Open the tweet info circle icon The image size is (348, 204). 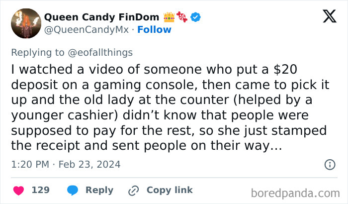[x=329, y=164]
